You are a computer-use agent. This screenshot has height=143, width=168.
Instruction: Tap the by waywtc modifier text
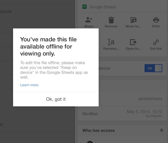click(x=154, y=116)
